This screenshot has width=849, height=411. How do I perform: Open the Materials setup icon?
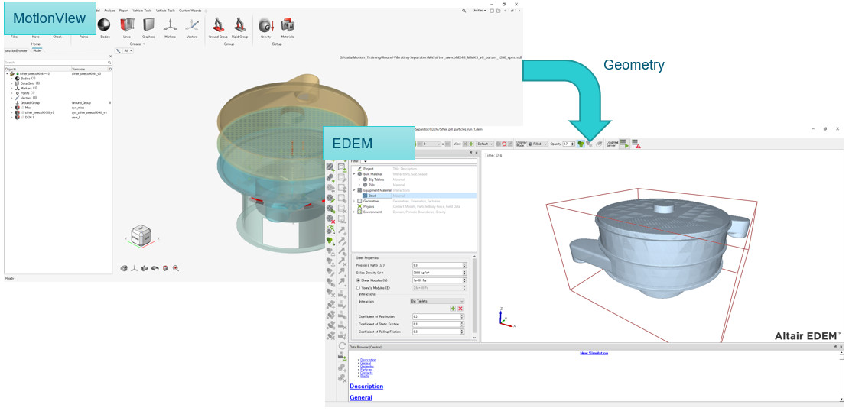click(288, 26)
